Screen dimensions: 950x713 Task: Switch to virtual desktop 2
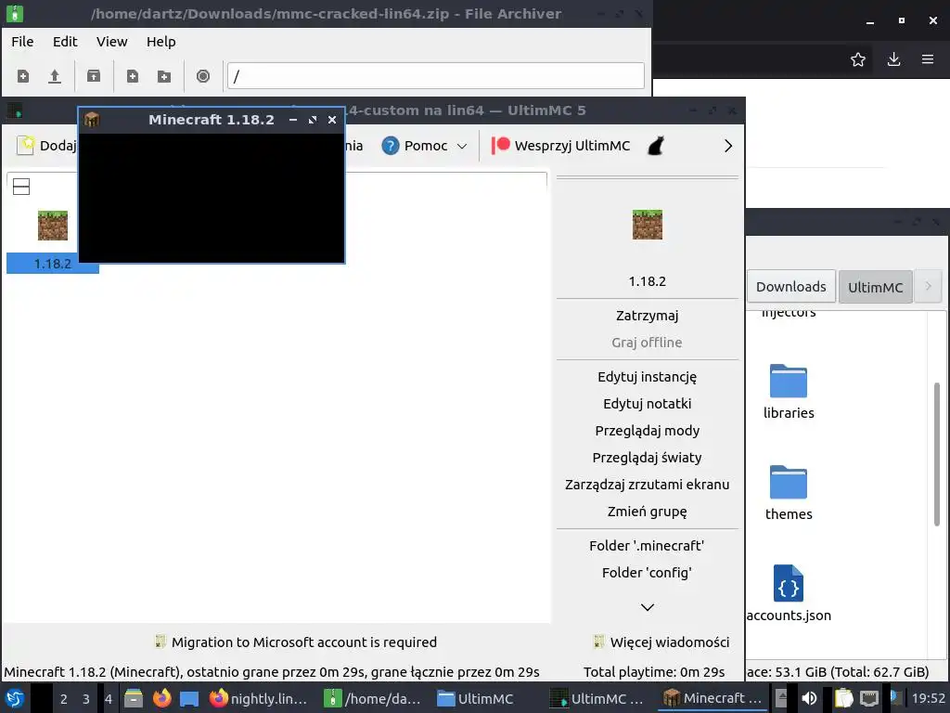pyautogui.click(x=63, y=699)
